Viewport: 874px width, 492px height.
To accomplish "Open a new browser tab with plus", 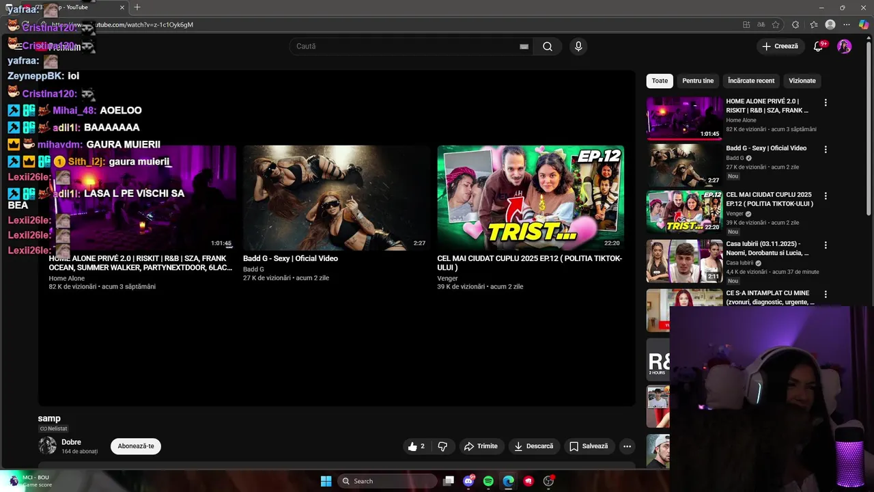I will click(x=137, y=8).
